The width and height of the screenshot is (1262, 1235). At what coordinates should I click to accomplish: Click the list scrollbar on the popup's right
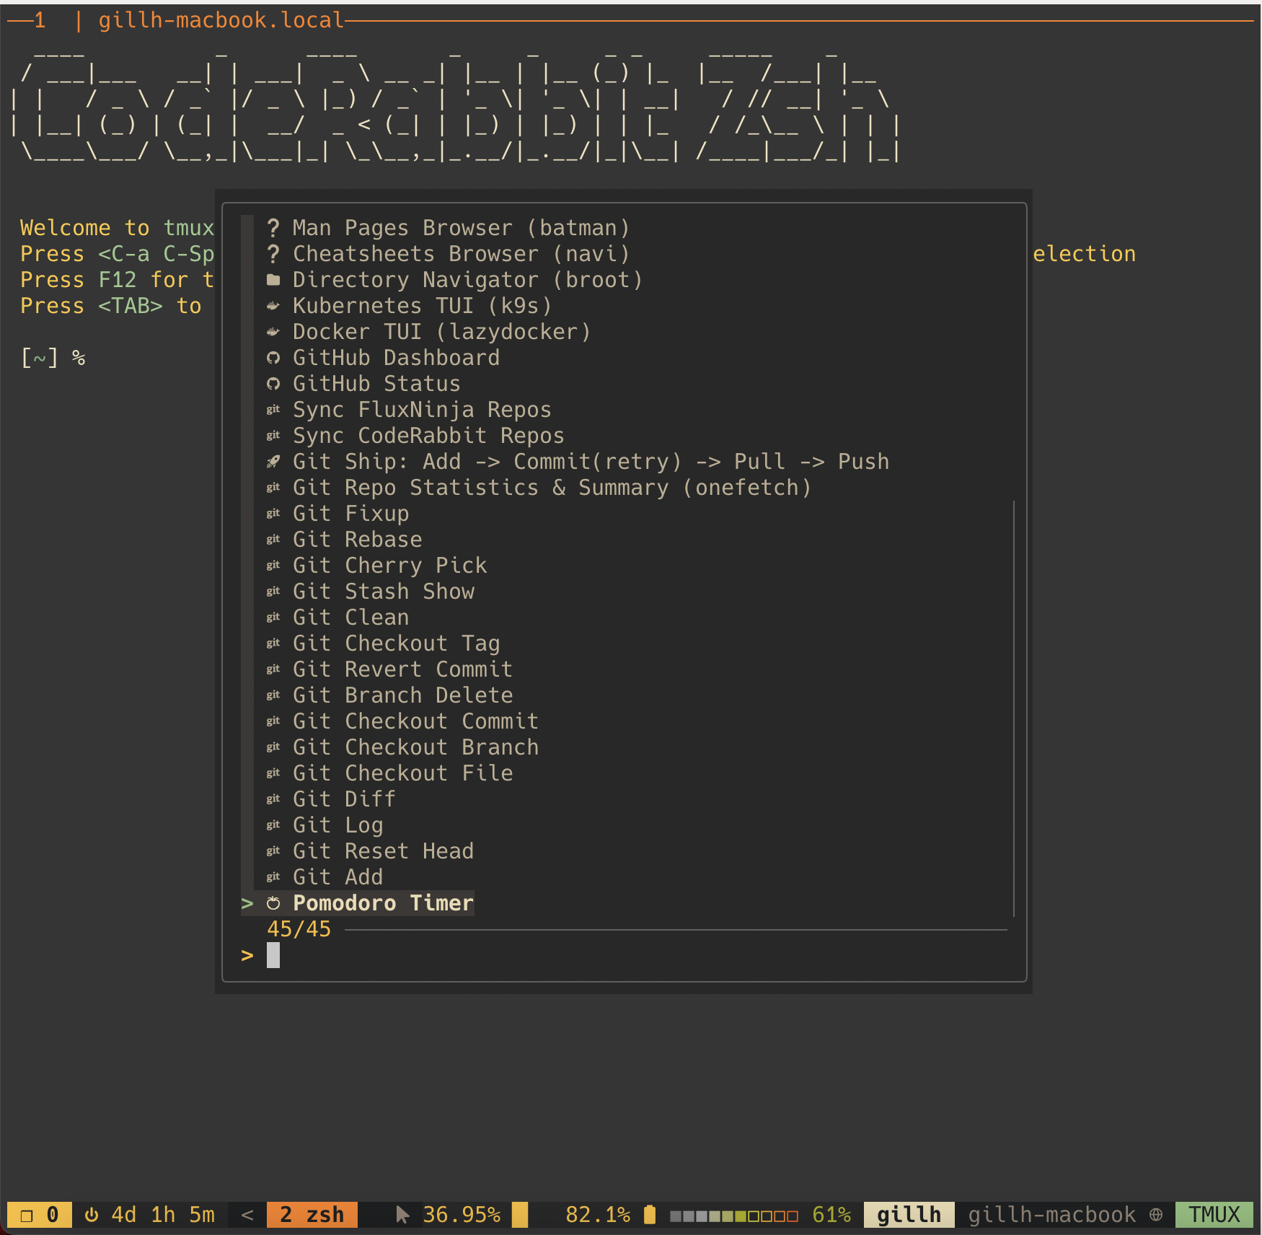pos(1014,708)
